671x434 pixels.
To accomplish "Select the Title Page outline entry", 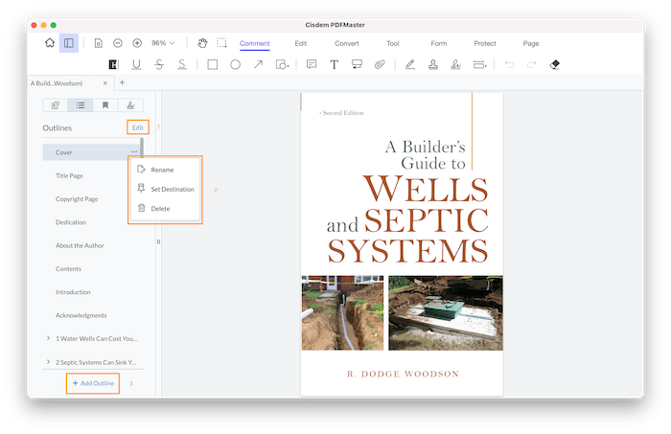I will click(69, 175).
